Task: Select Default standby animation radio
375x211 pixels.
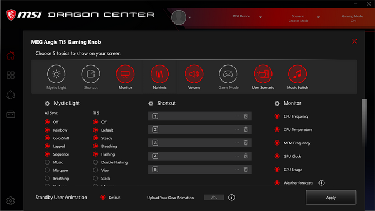Action: point(103,198)
